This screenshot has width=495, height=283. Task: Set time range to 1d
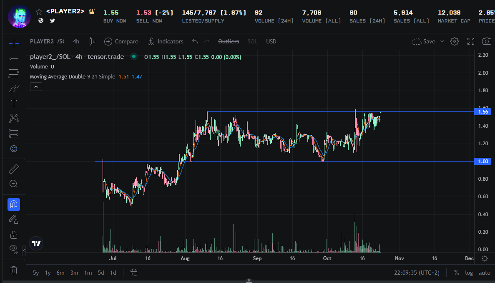pyautogui.click(x=113, y=273)
